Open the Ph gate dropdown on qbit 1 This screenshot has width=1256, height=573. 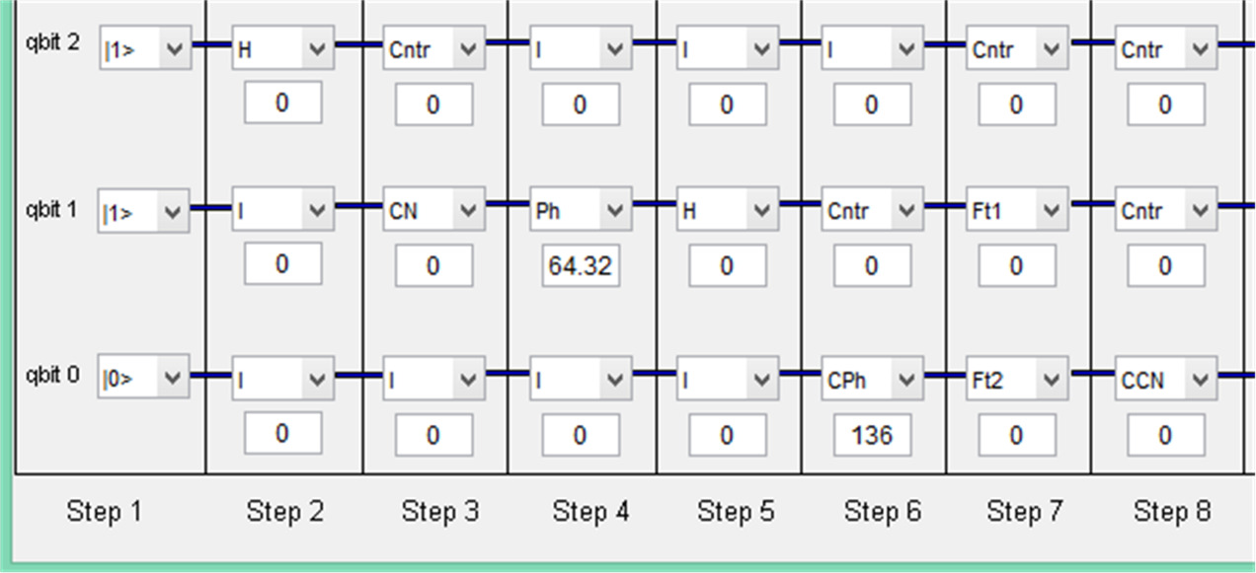pyautogui.click(x=580, y=211)
